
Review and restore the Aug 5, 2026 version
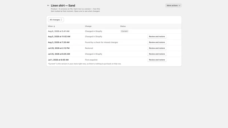pos(157,36)
